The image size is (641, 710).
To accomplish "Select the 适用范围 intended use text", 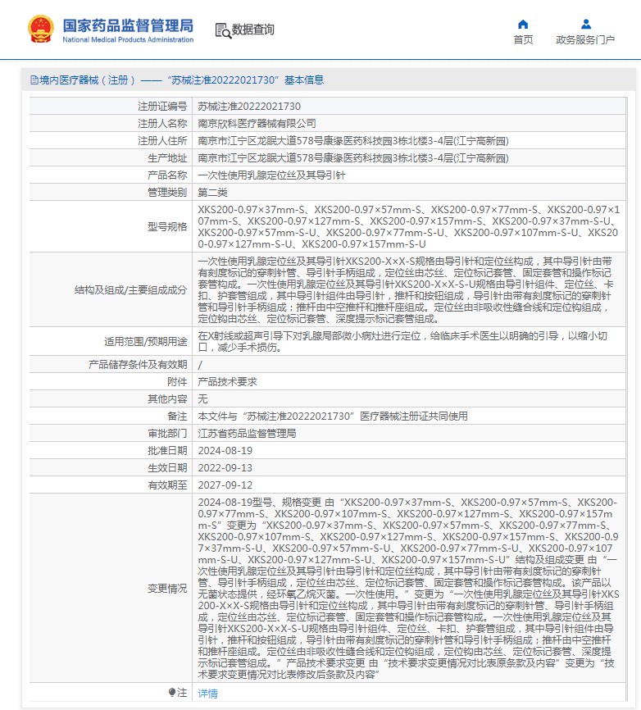I will click(402, 341).
